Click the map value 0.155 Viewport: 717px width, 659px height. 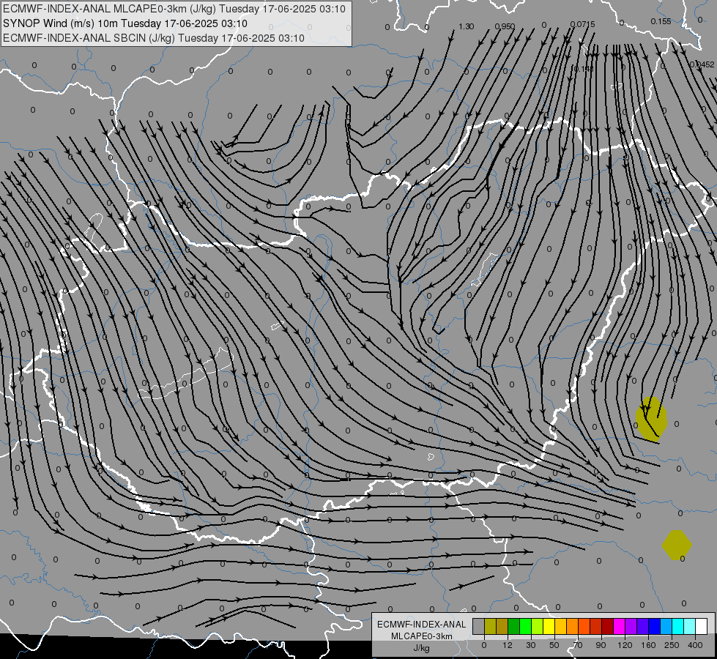coord(661,21)
